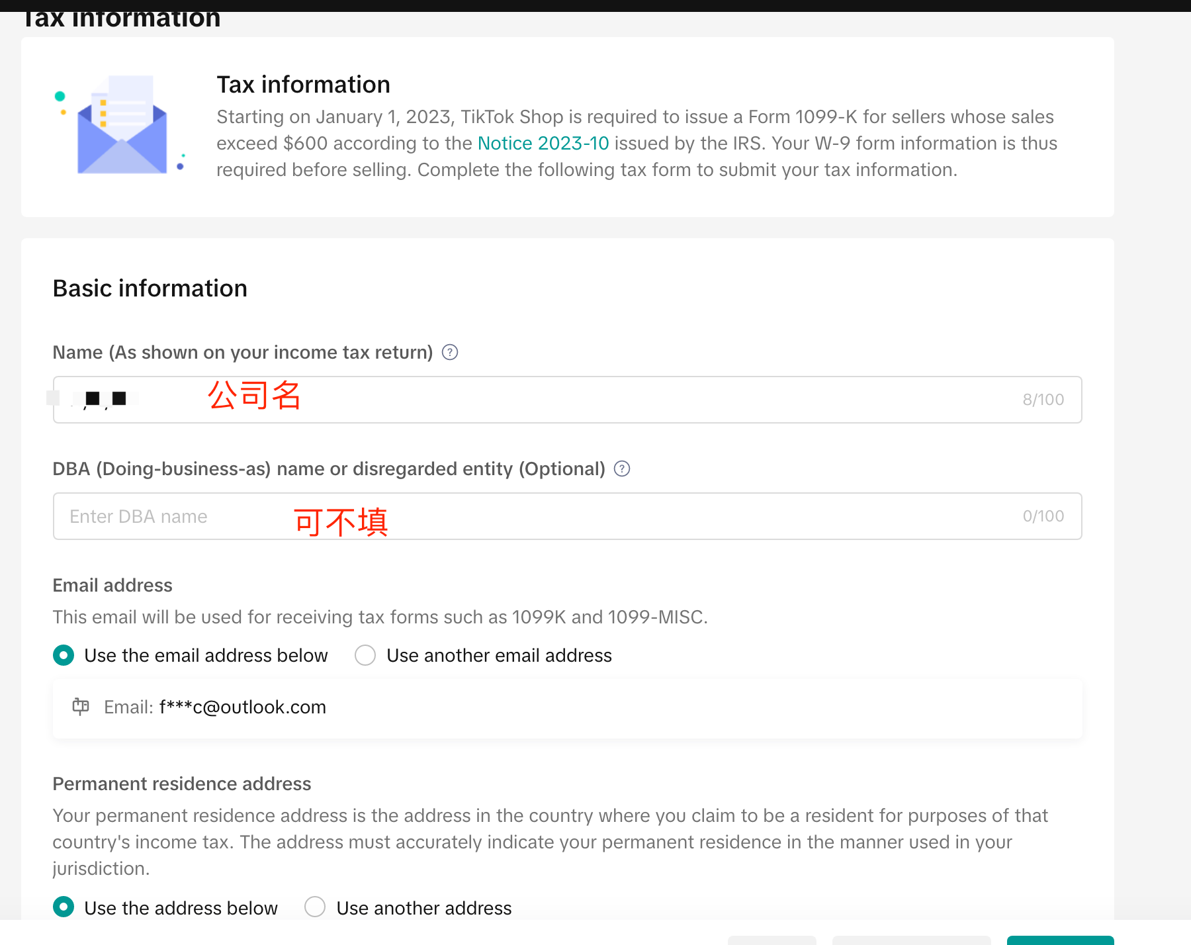This screenshot has height=945, width=1191.
Task: Click the question mark icon next to DBA label
Action: tap(622, 469)
